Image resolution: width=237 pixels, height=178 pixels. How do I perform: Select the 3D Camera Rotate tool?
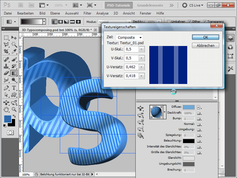(x=14, y=103)
